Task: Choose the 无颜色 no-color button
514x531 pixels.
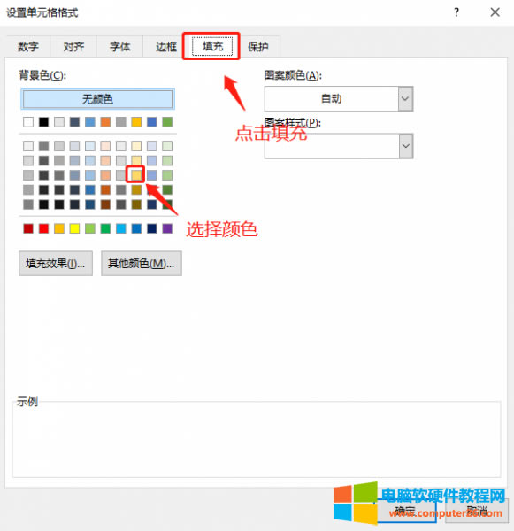Action: point(97,99)
